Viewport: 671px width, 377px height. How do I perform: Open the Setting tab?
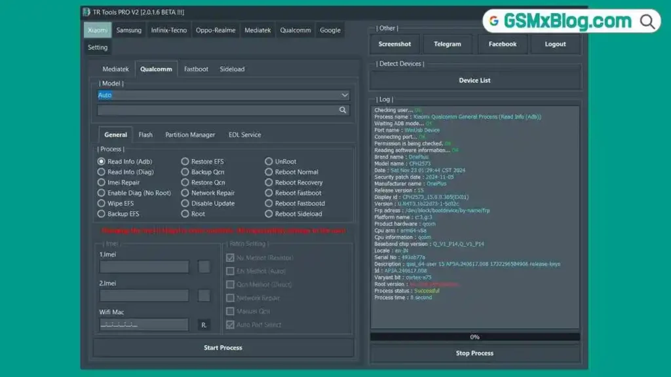98,47
